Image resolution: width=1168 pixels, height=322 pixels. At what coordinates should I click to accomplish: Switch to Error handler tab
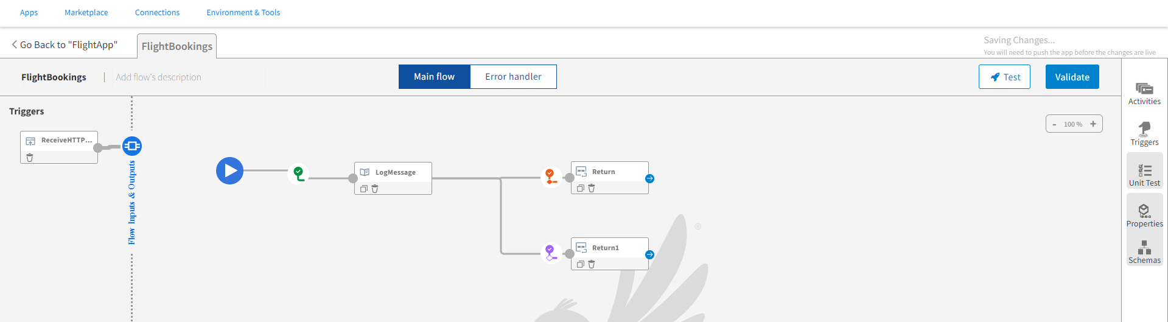click(x=513, y=77)
